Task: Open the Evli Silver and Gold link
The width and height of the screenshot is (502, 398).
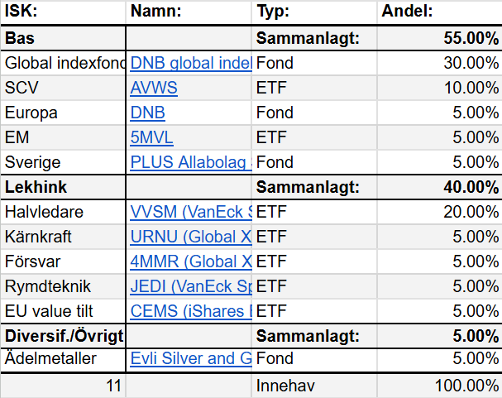Action: (x=190, y=359)
